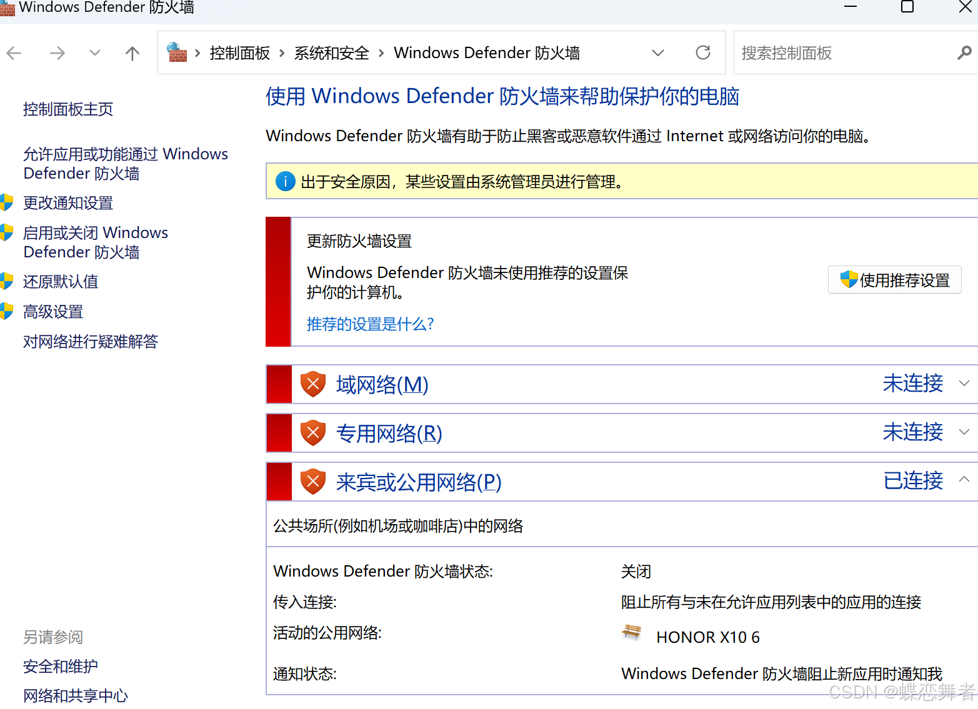Open 对网络进行疑难解答 link
Viewport: 978px width, 709px height.
(91, 342)
